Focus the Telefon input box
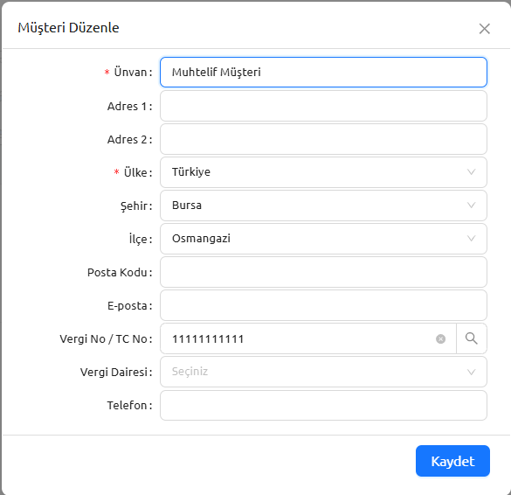The image size is (511, 495). pyautogui.click(x=323, y=405)
